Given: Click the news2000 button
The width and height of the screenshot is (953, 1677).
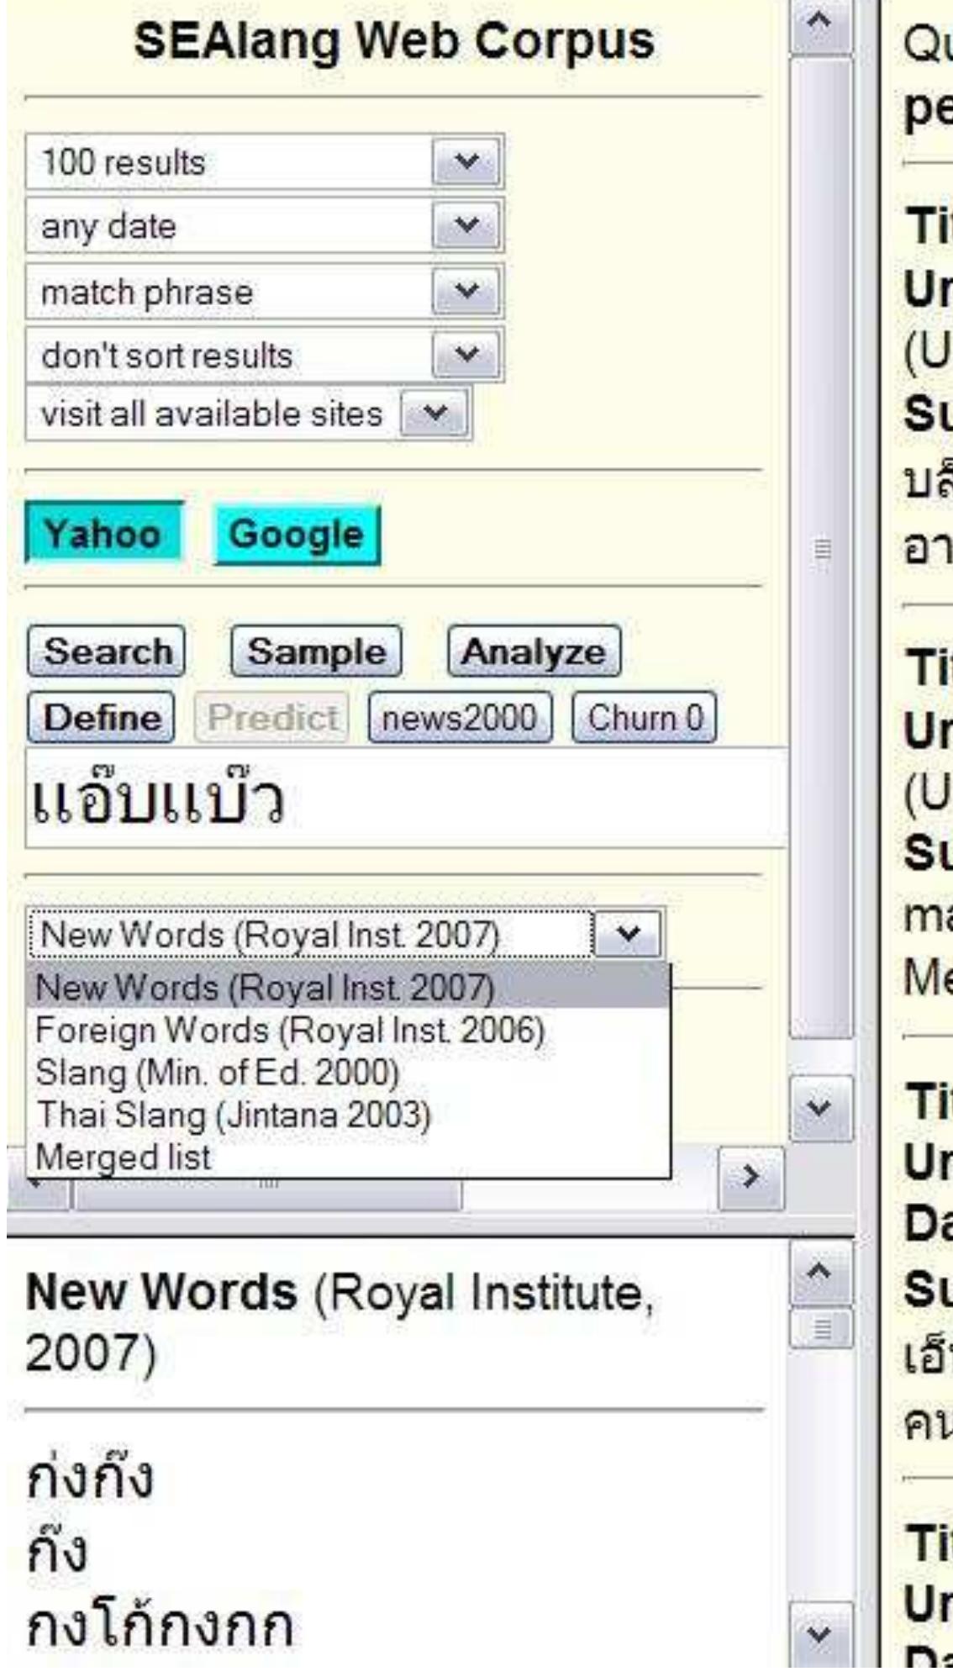Looking at the screenshot, I should [460, 718].
